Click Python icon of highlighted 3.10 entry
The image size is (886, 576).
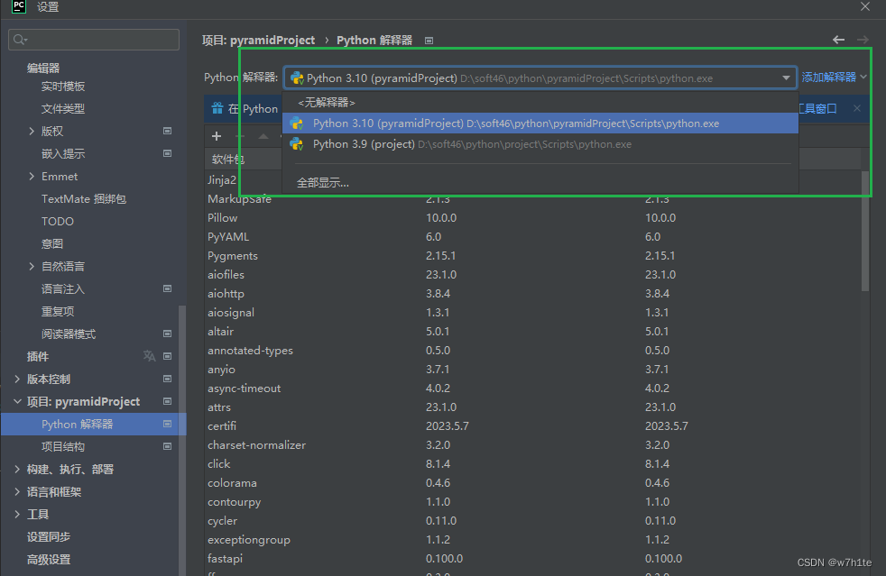point(297,123)
